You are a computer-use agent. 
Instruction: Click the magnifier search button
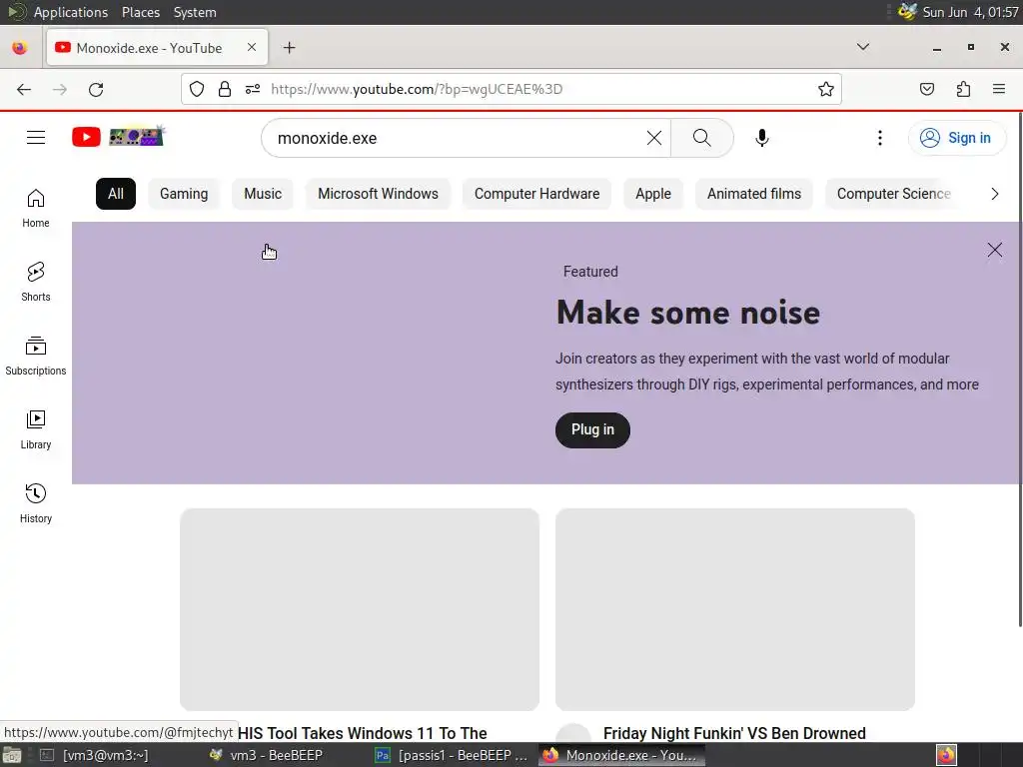702,138
